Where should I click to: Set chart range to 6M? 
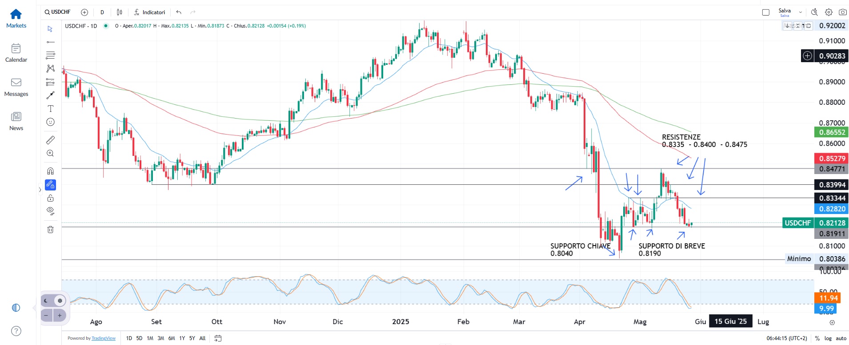(172, 338)
